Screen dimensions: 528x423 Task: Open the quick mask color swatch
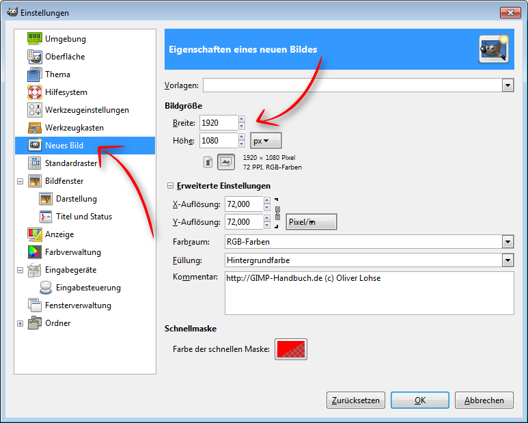(x=291, y=349)
